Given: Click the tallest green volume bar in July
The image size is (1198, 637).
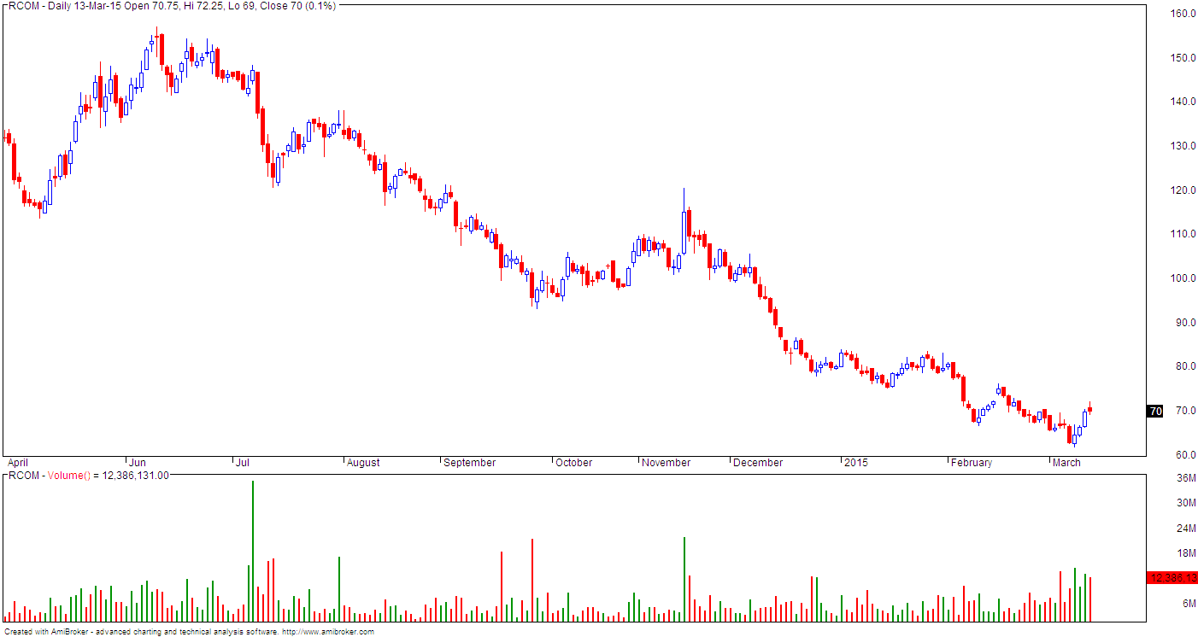Looking at the screenshot, I should pyautogui.click(x=253, y=551).
